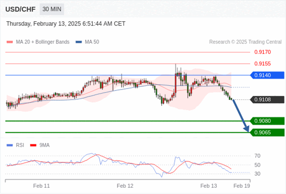Click the Research © 2025 Trading Central credit

pos(245,42)
